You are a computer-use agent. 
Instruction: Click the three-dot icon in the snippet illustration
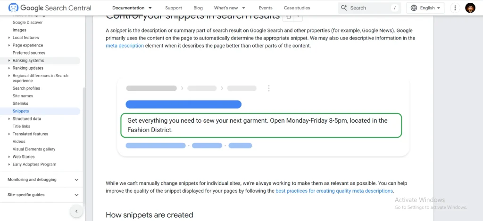click(x=268, y=88)
